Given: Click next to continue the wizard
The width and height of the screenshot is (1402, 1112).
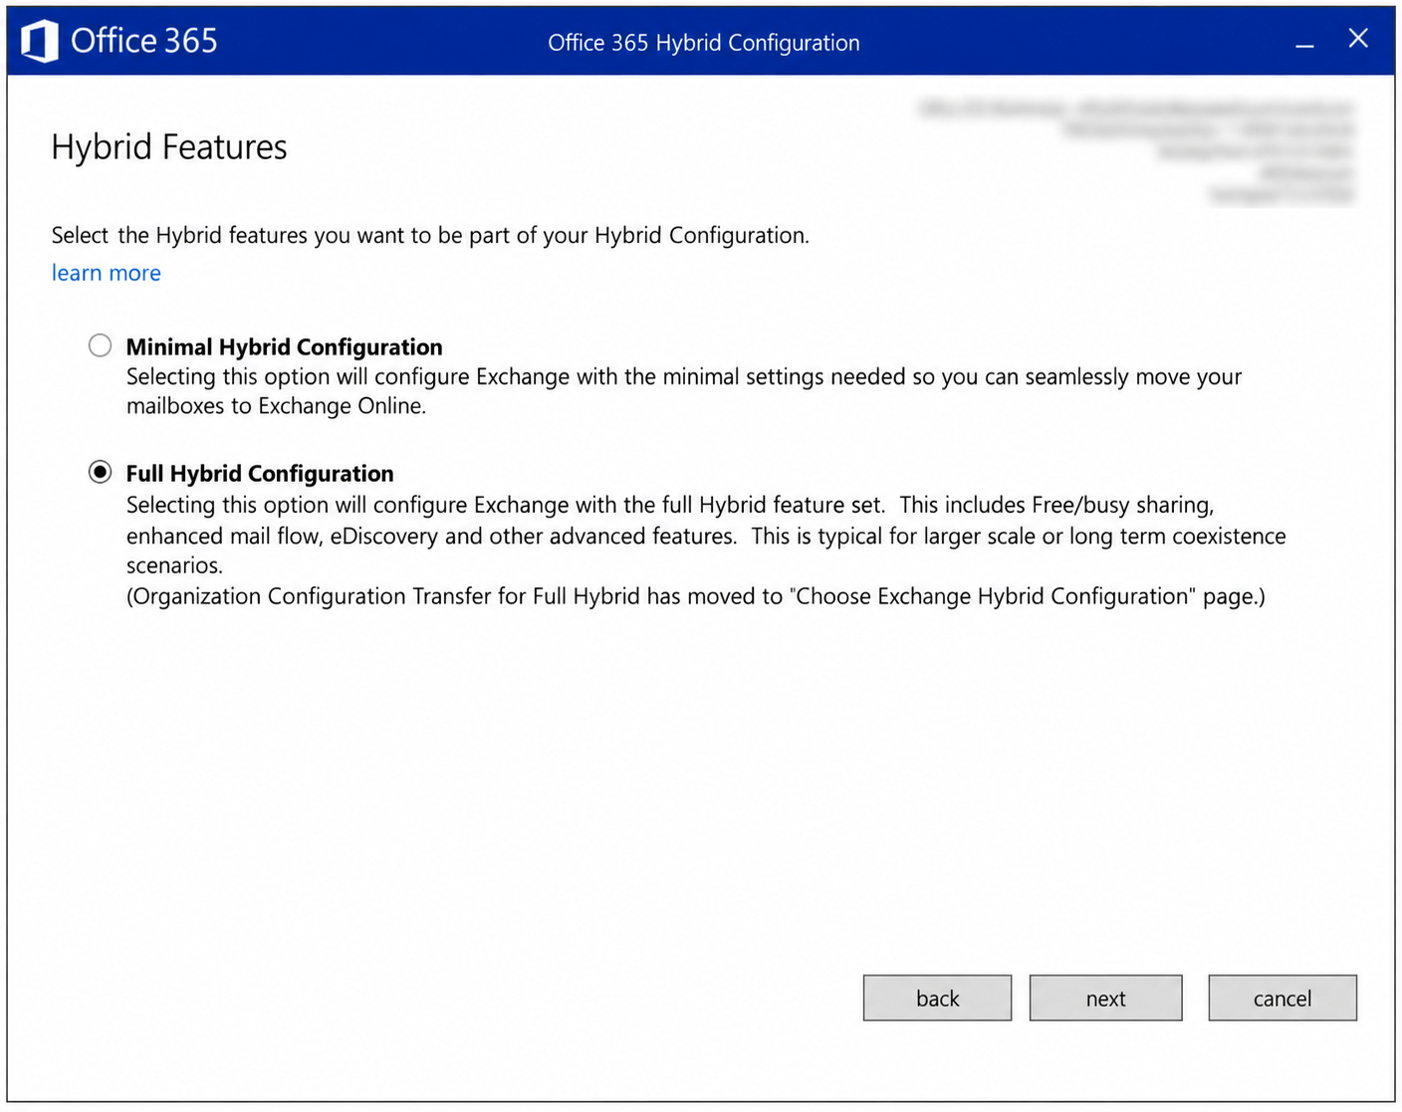Looking at the screenshot, I should coord(1105,998).
